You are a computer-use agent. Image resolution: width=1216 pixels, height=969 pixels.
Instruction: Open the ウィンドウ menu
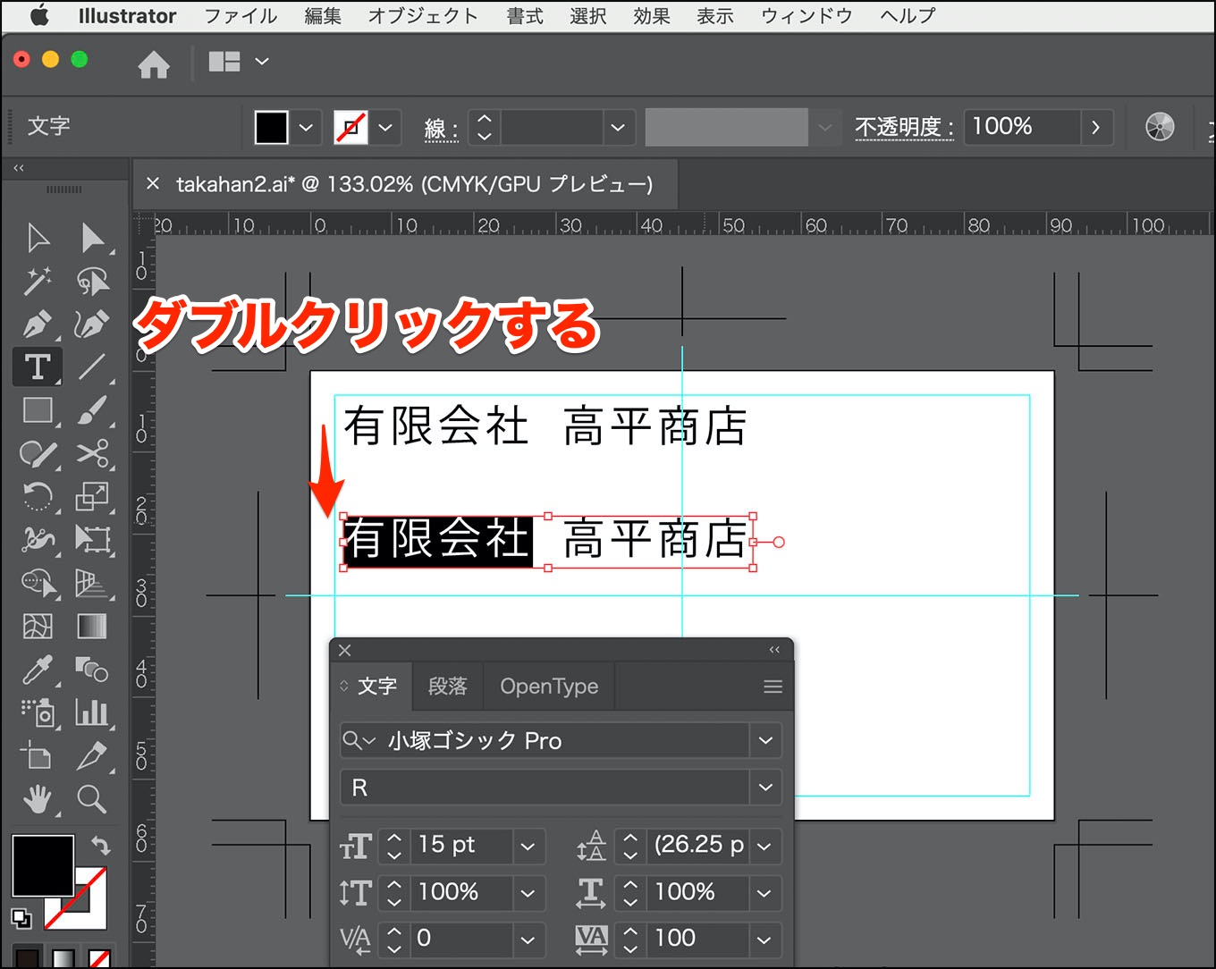(806, 16)
